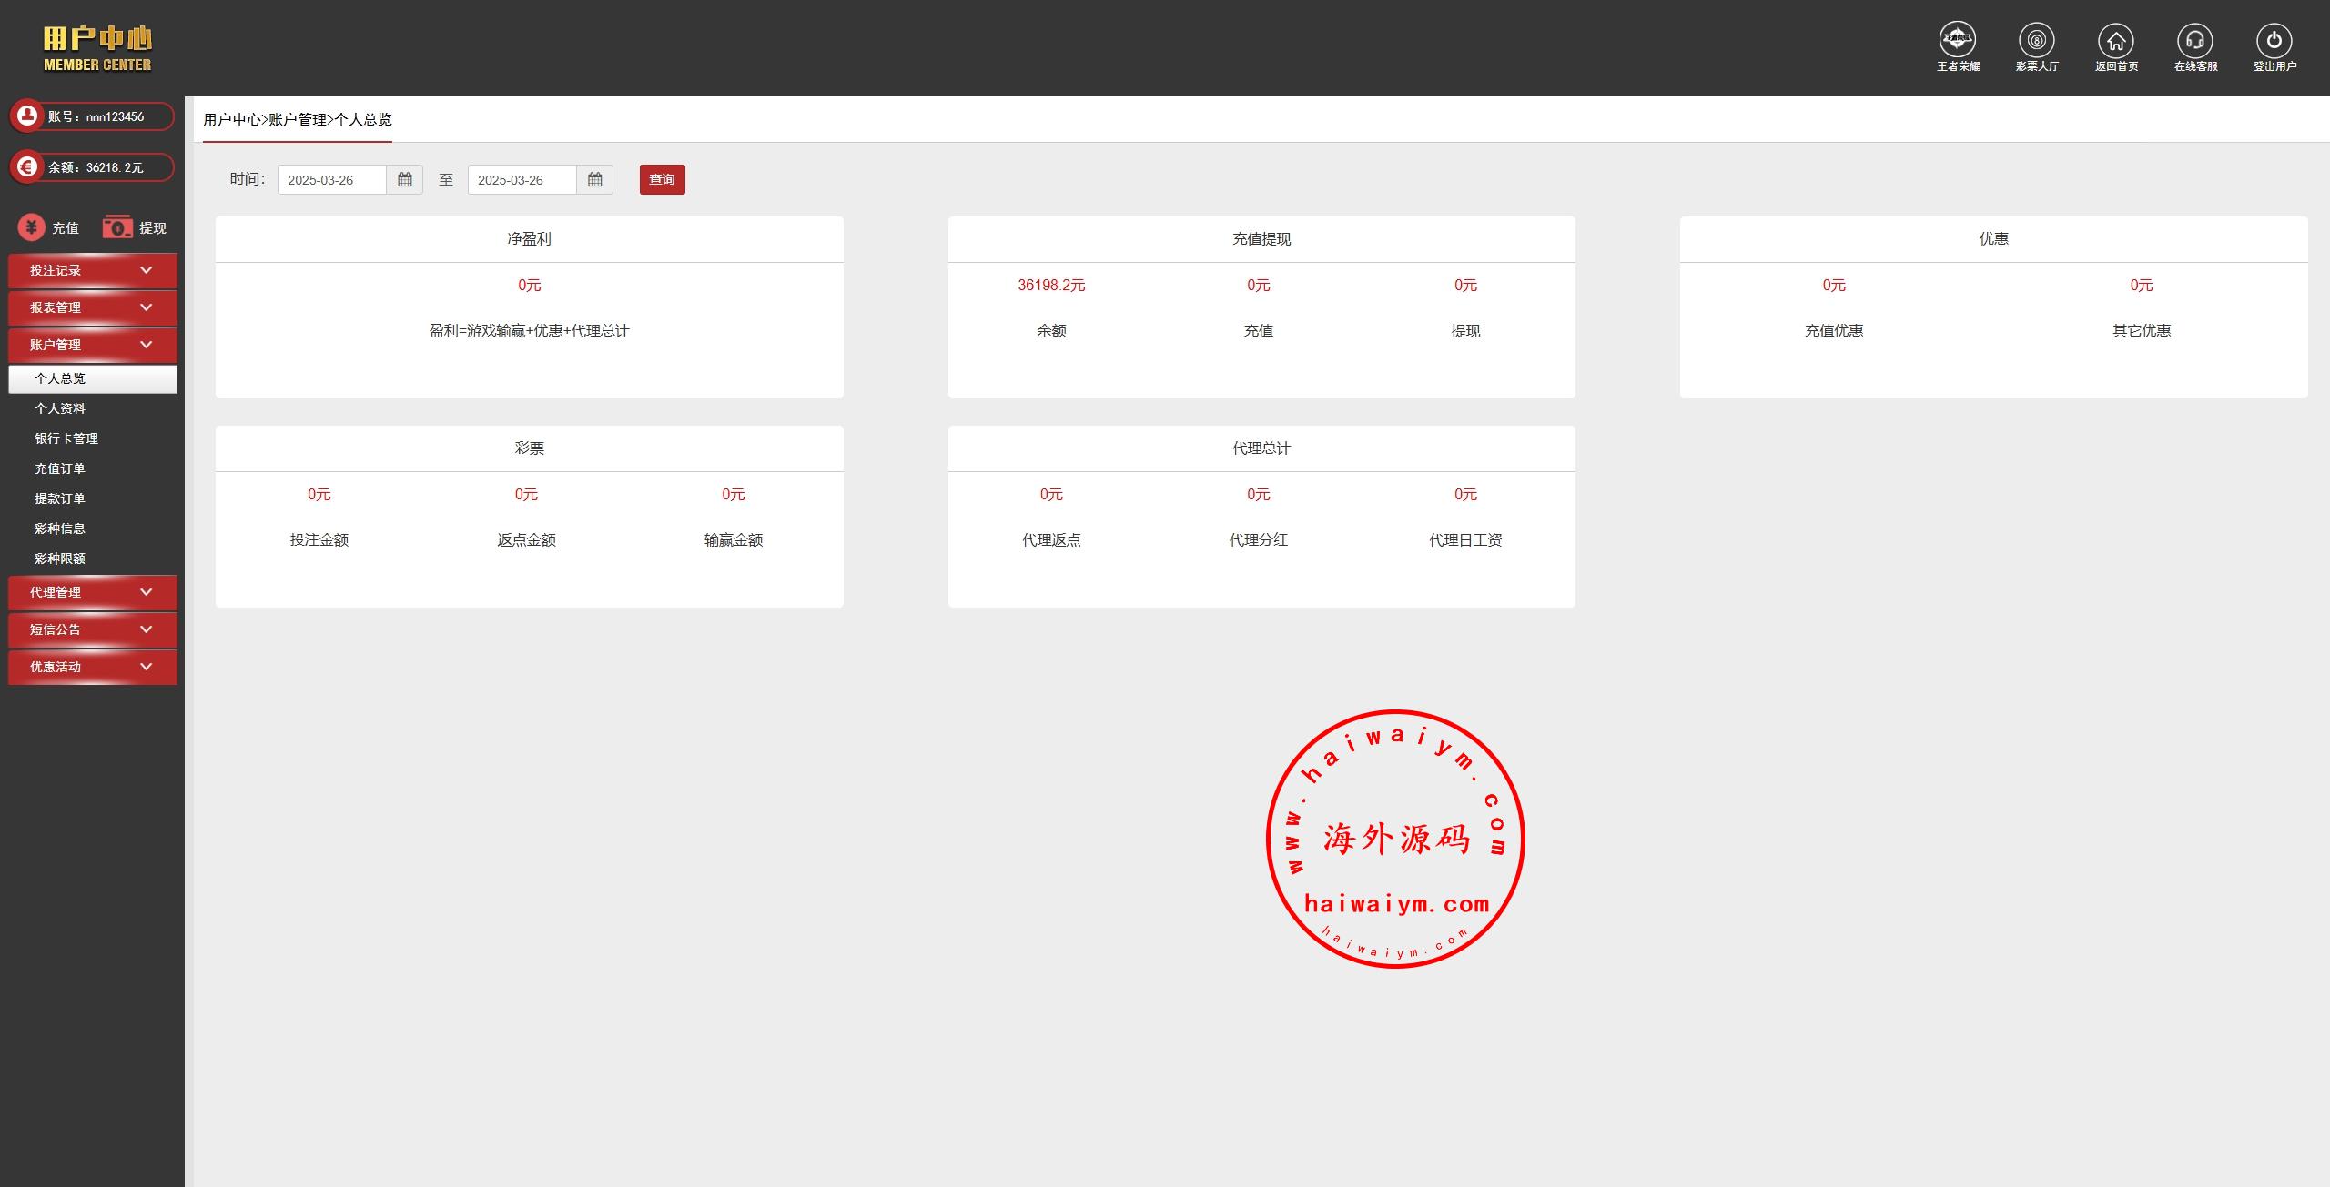Open 充值订单 sidebar entry
The width and height of the screenshot is (2330, 1187).
[60, 468]
